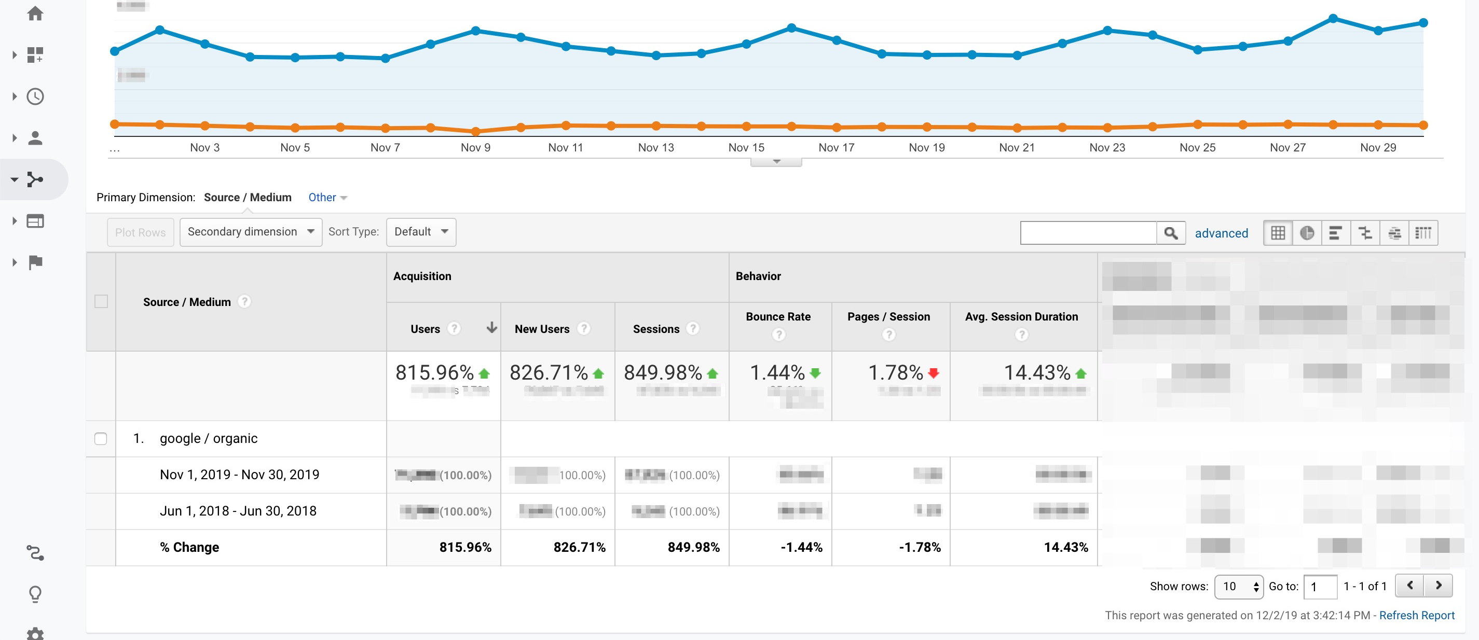Open google / organic source link

tap(209, 439)
